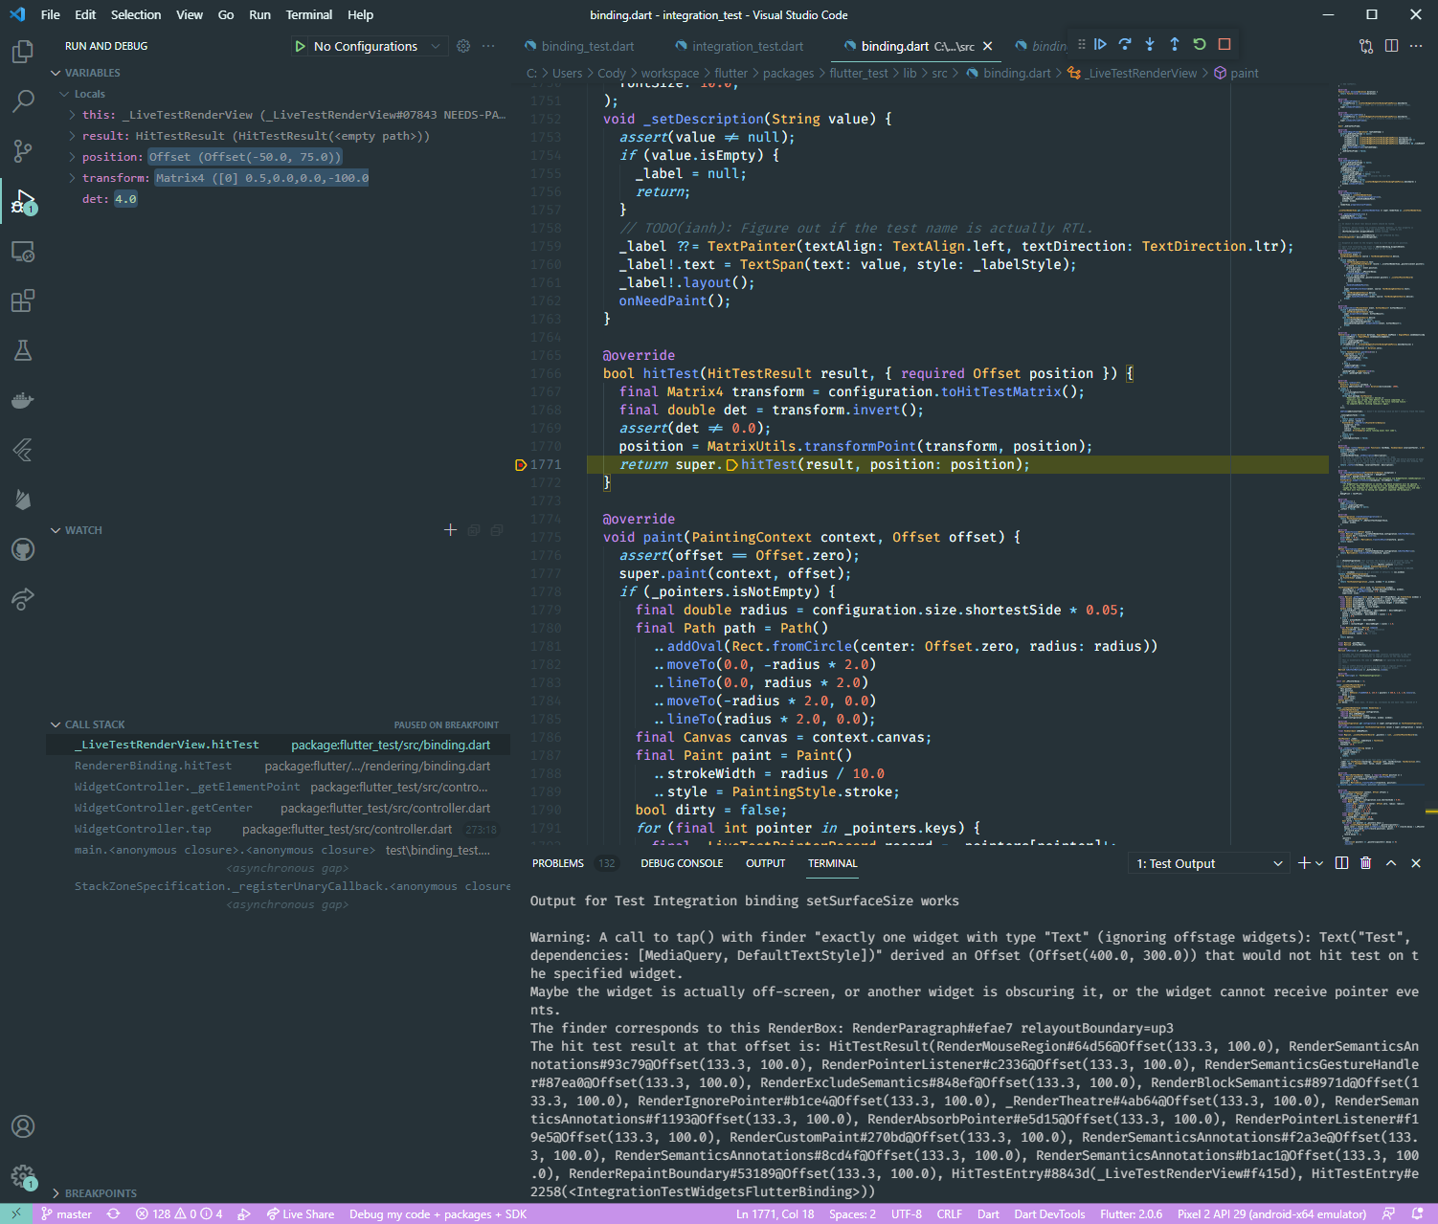Open the Testing flask view
Image resolution: width=1438 pixels, height=1224 pixels.
[23, 350]
